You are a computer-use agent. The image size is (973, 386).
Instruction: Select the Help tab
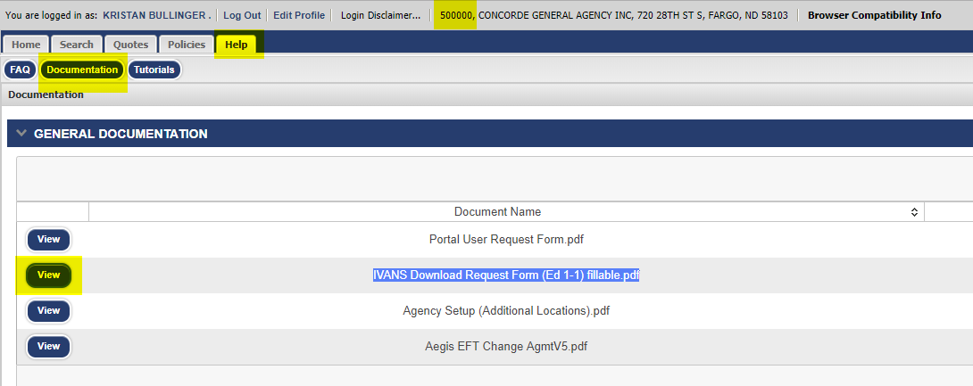point(237,45)
